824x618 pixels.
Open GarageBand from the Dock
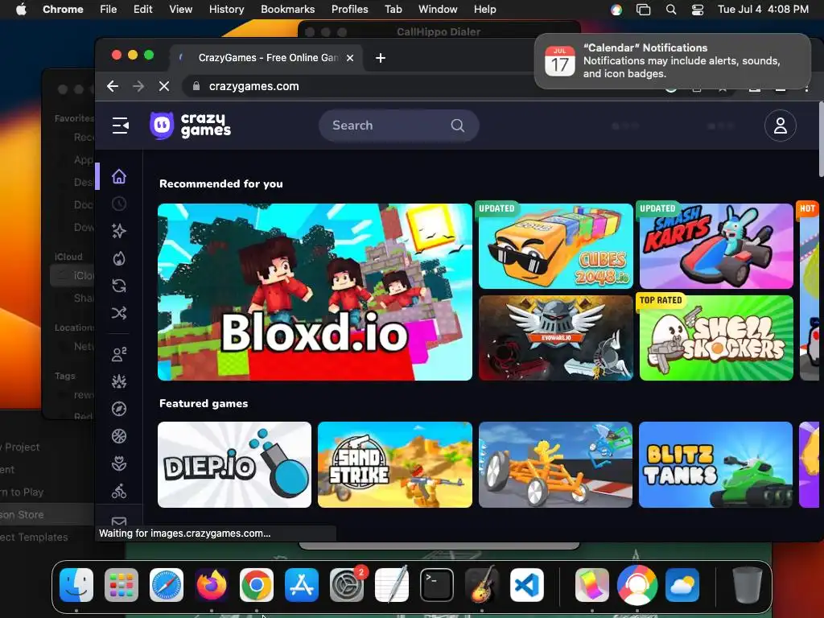[x=482, y=585]
